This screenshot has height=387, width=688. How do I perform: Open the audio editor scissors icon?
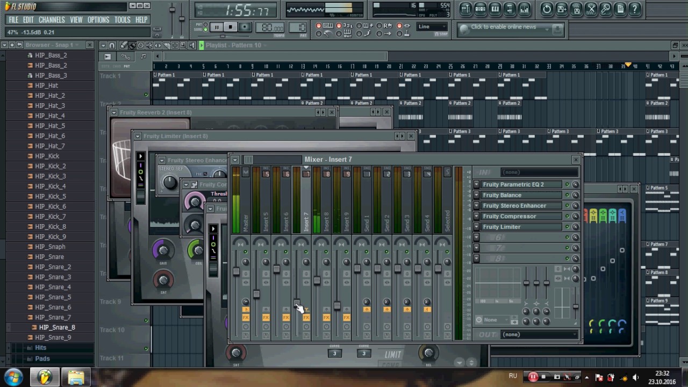[x=591, y=9]
